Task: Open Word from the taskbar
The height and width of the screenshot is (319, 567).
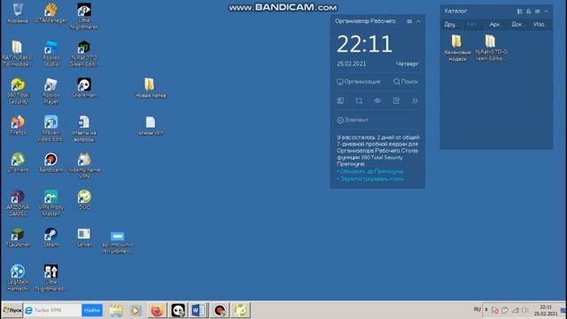Action: [x=198, y=310]
